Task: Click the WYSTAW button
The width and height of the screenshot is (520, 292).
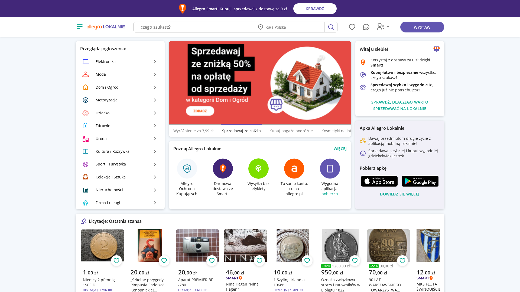Action: 422,27
